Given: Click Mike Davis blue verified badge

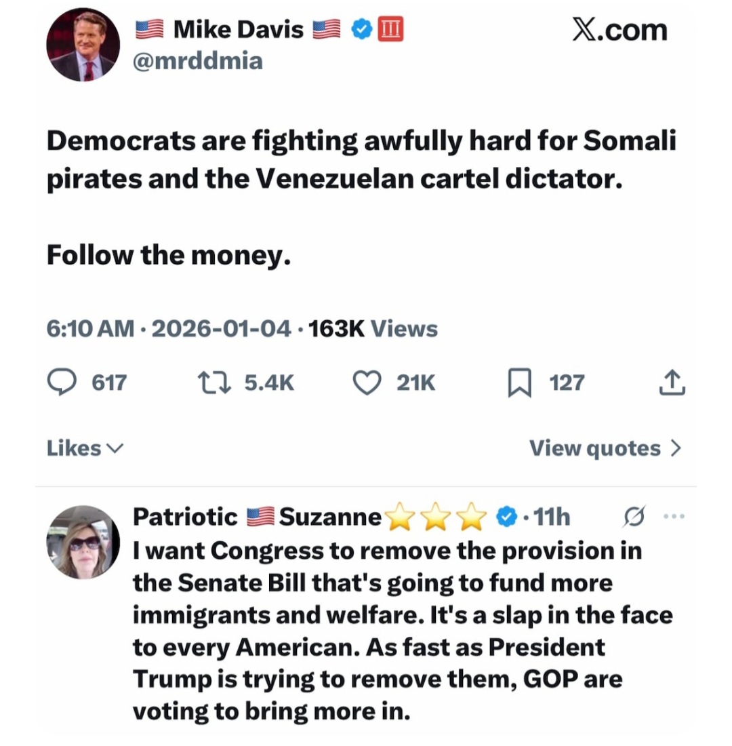Looking at the screenshot, I should pyautogui.click(x=363, y=29).
